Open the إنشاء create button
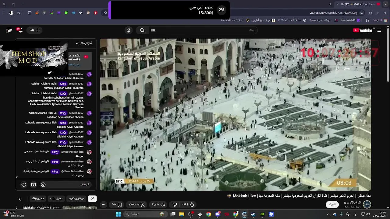The height and width of the screenshot is (219, 390). 35,30
